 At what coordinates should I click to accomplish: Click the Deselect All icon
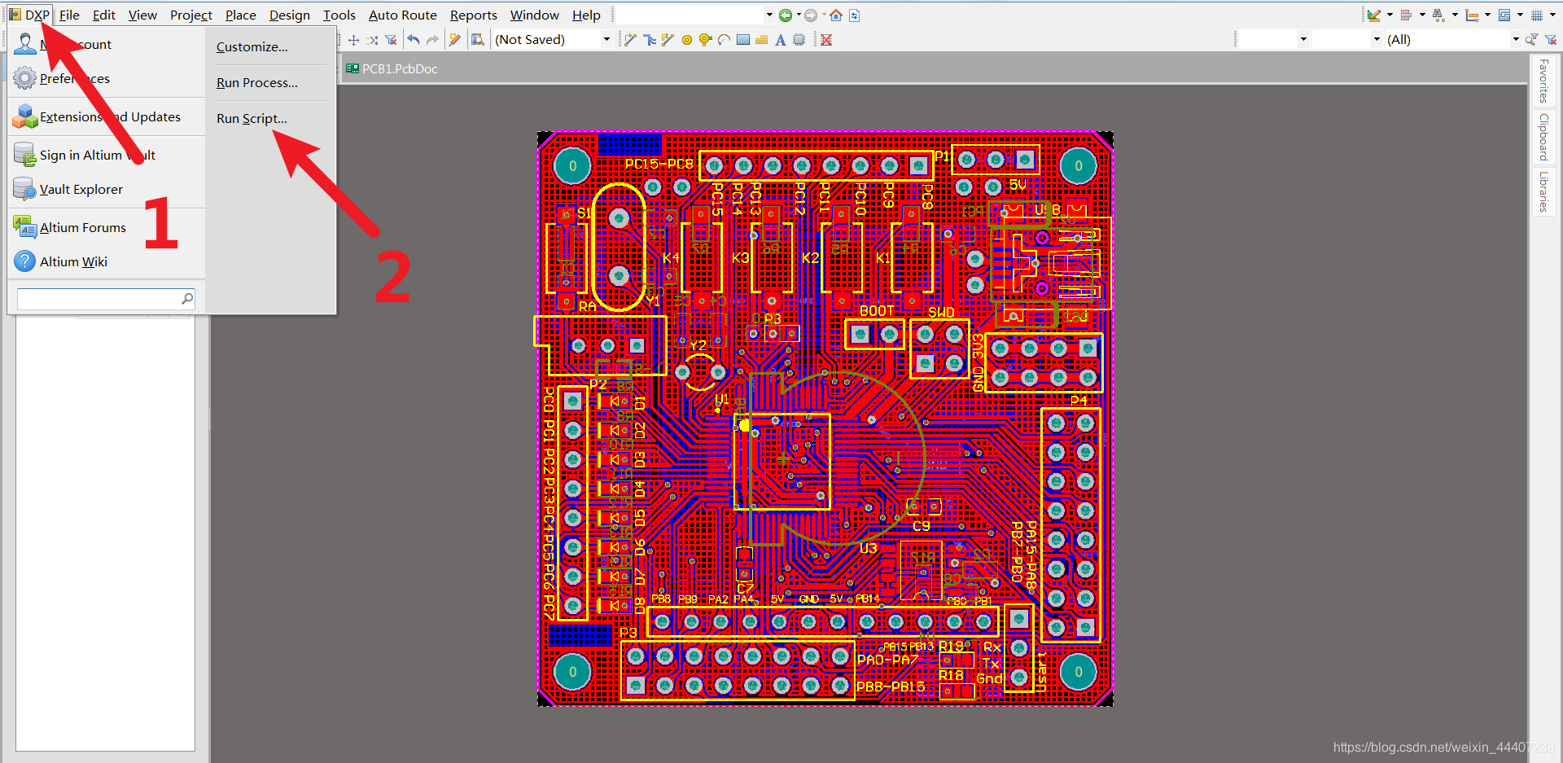[x=372, y=39]
